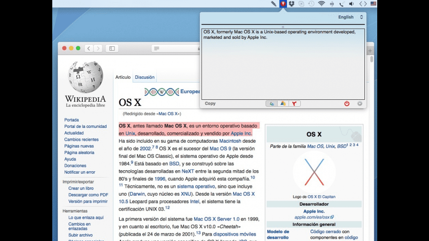Viewport: 429px width, 241px height.
Task: Open Portal de la comunidad link
Action: click(x=85, y=126)
